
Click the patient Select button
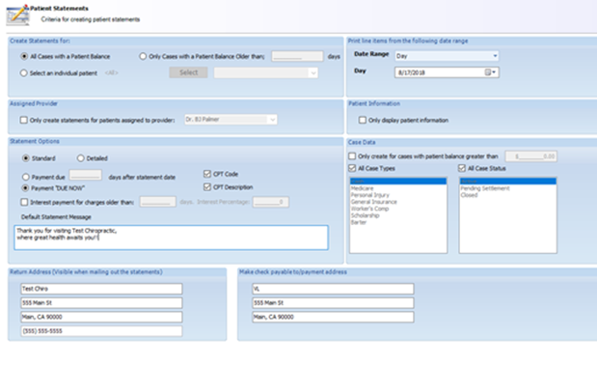188,72
